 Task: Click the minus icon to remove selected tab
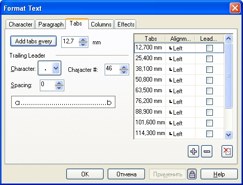(x=207, y=151)
